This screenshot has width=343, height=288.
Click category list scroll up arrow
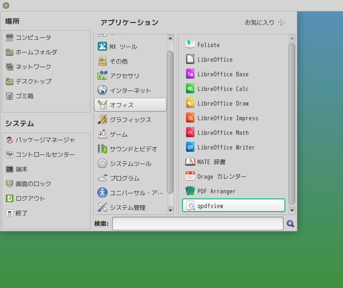pyautogui.click(x=170, y=38)
